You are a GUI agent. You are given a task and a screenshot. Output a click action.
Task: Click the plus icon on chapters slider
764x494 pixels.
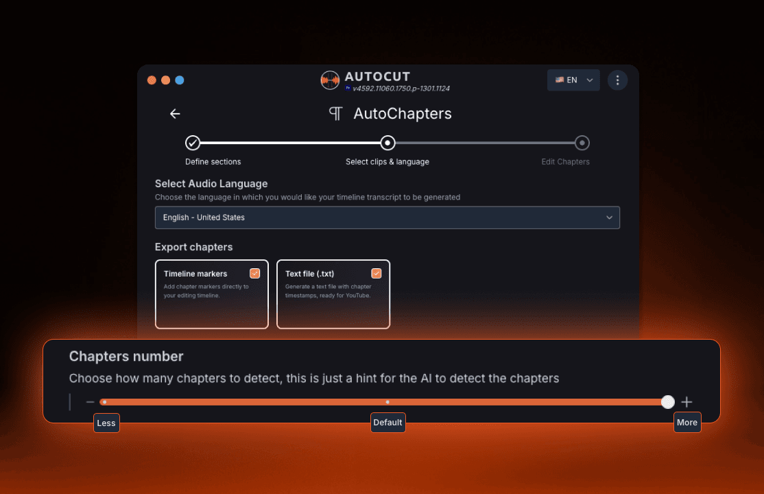pyautogui.click(x=687, y=402)
